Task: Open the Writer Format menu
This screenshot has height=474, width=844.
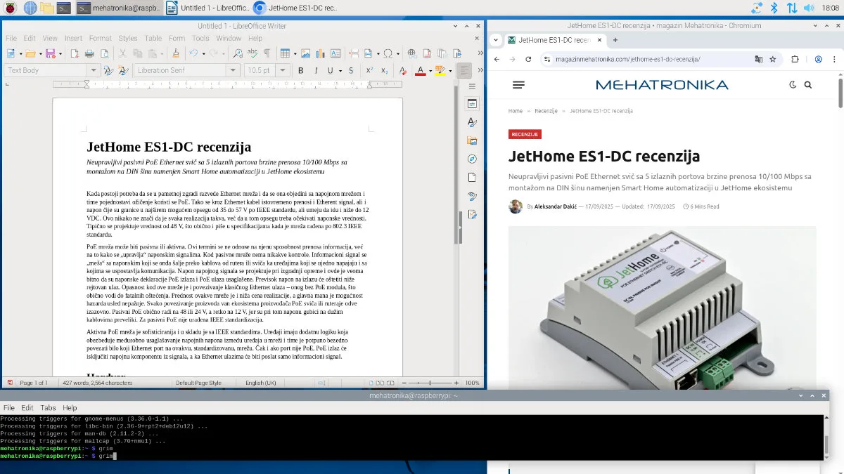Action: tap(100, 38)
